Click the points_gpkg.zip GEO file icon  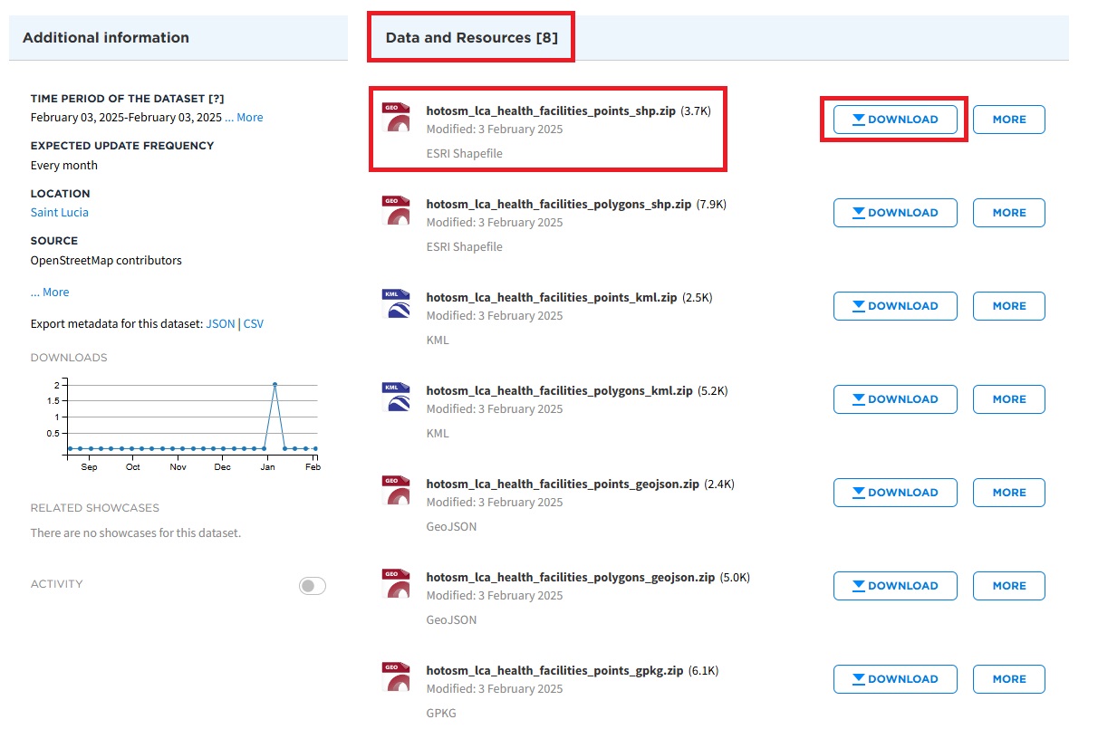(396, 677)
